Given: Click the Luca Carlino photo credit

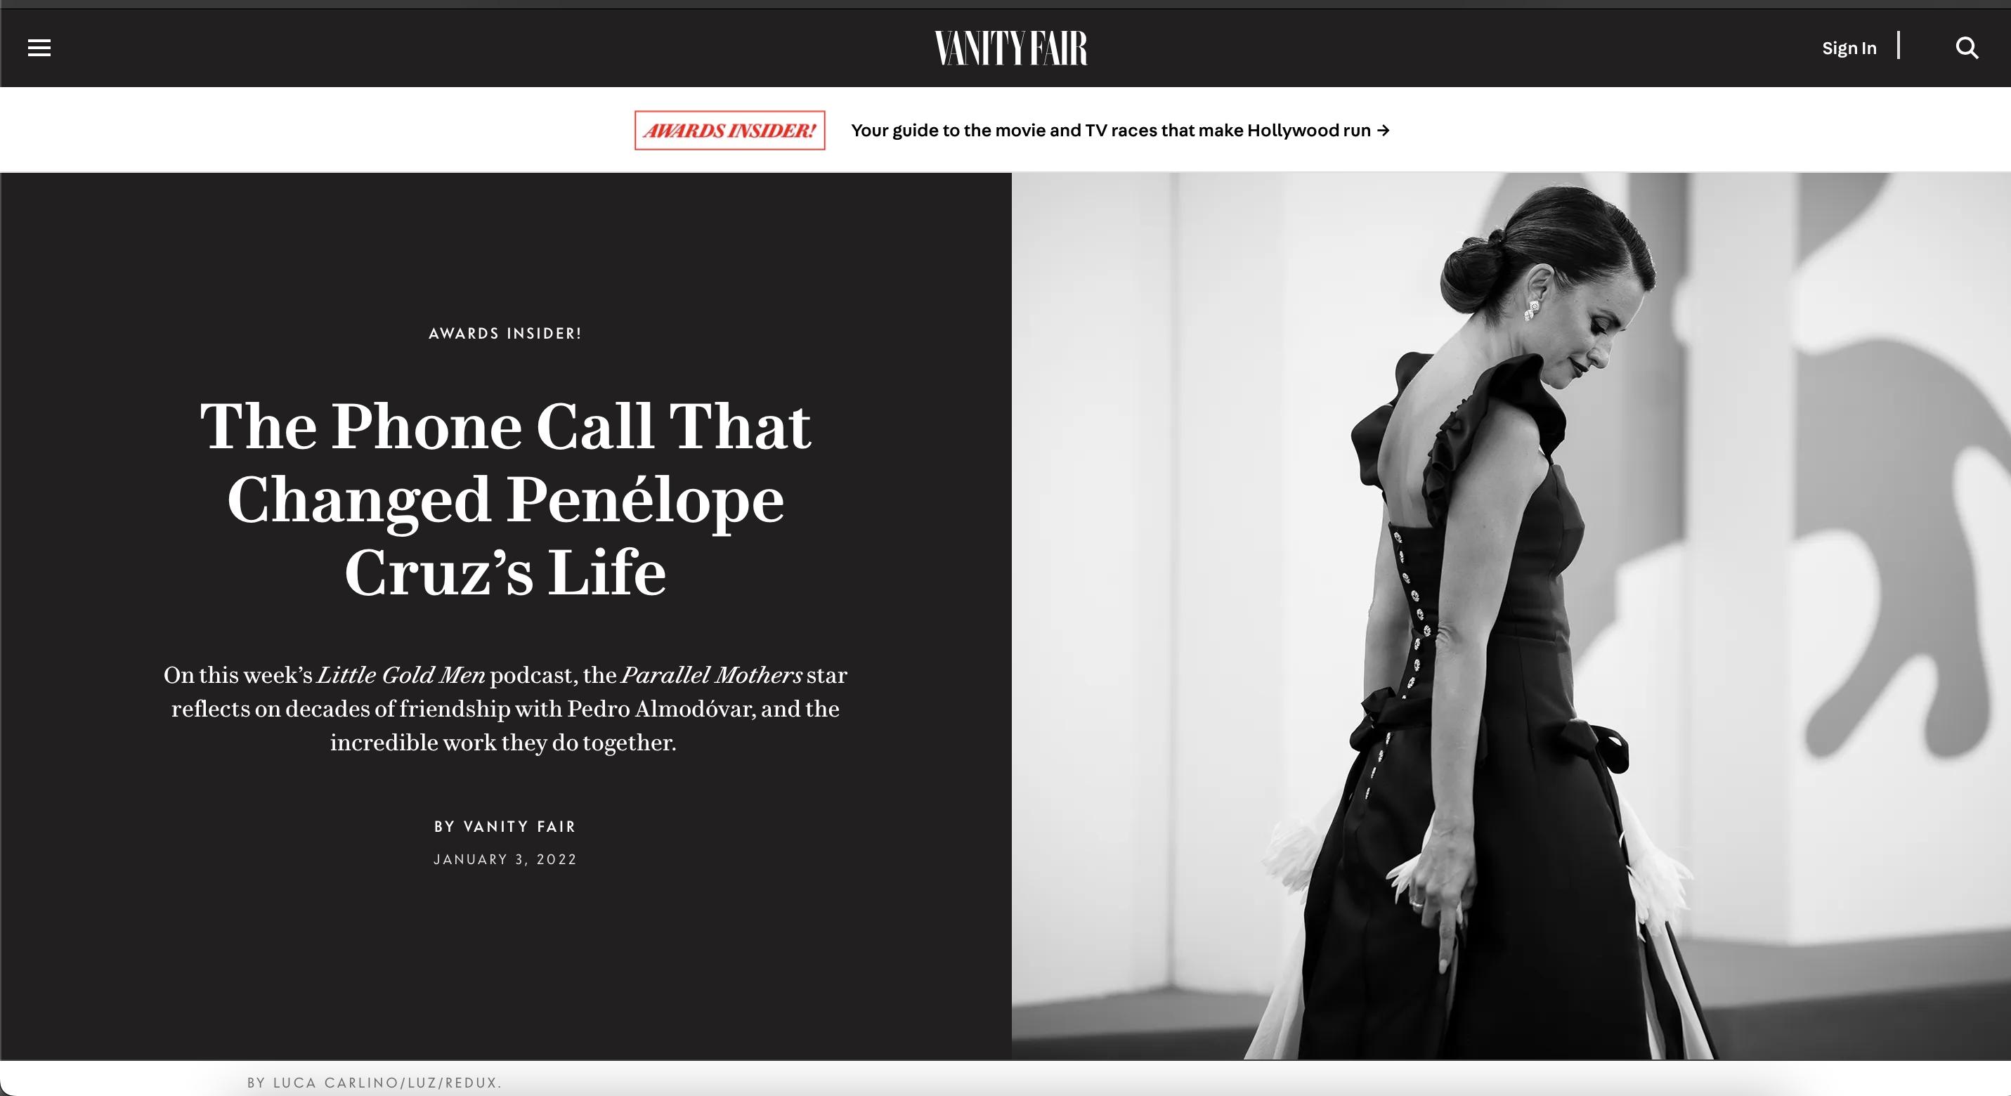Looking at the screenshot, I should tap(374, 1083).
